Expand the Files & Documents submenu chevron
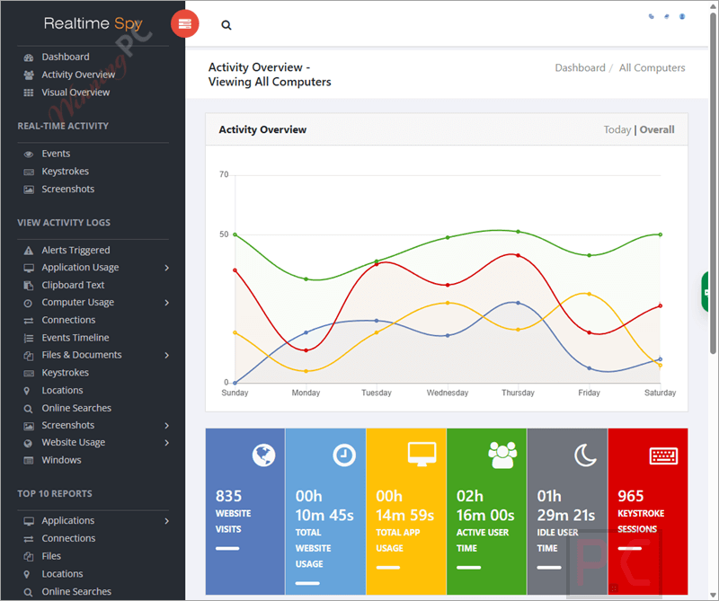Screen dimensions: 719x601 167,355
